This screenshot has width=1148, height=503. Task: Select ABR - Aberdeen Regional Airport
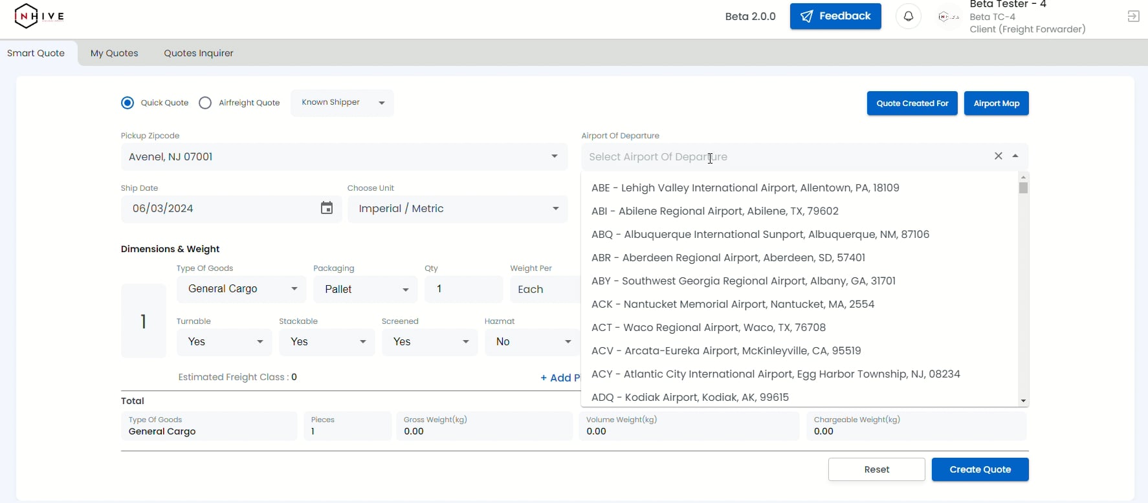click(800, 257)
